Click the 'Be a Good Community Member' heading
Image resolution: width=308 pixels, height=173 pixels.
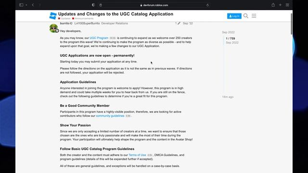click(x=85, y=106)
